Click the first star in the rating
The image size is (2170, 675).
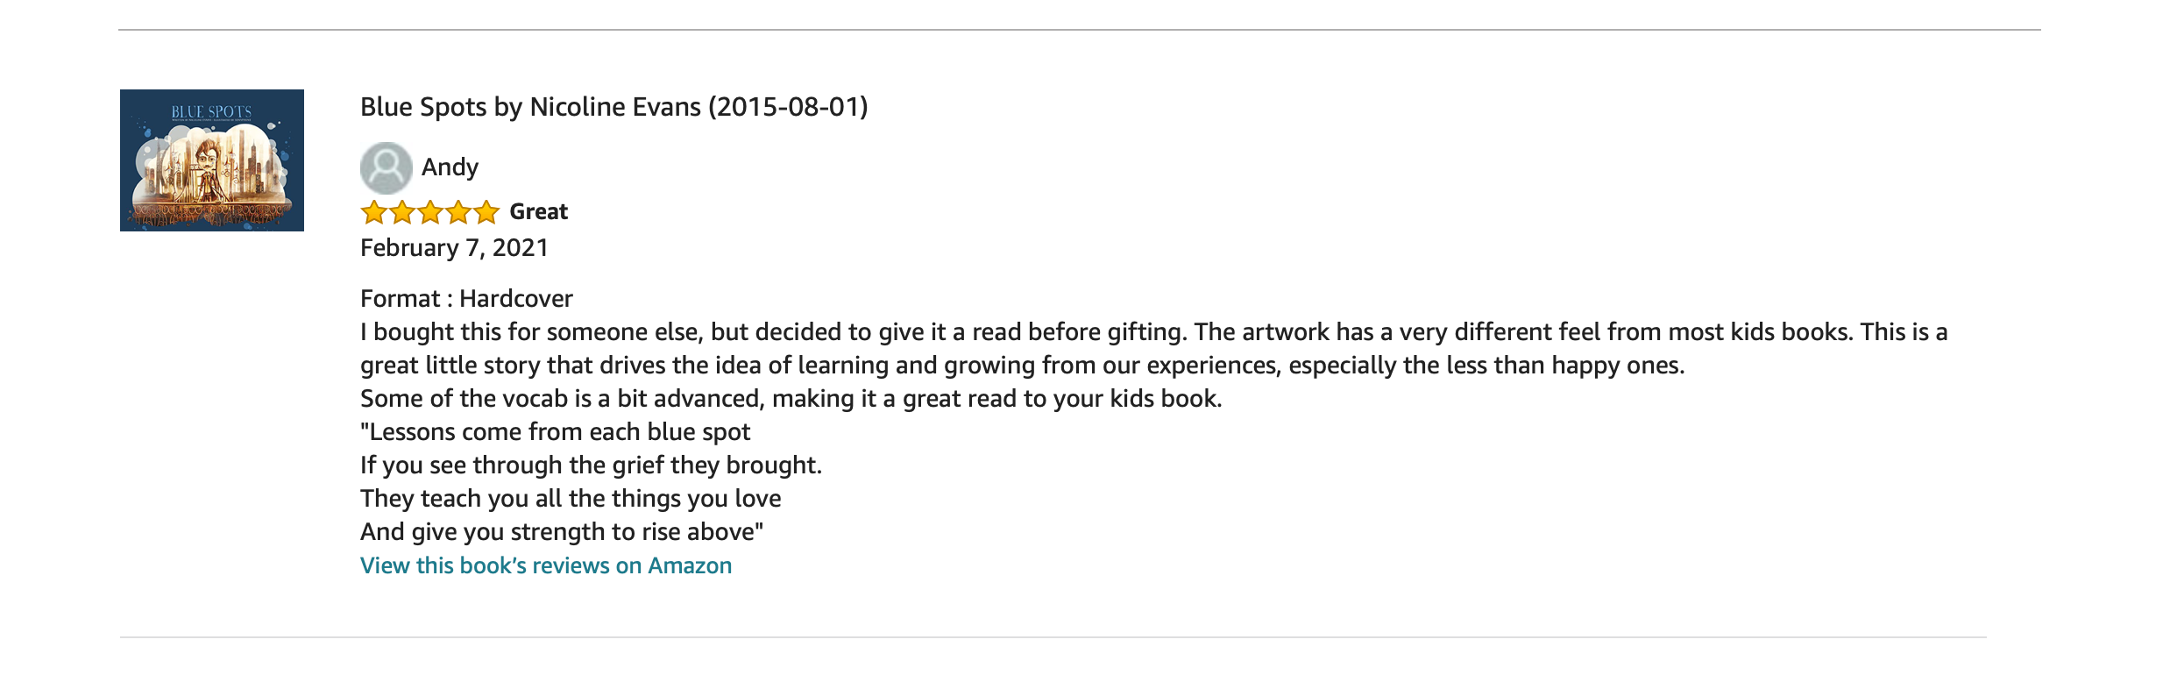(x=374, y=212)
